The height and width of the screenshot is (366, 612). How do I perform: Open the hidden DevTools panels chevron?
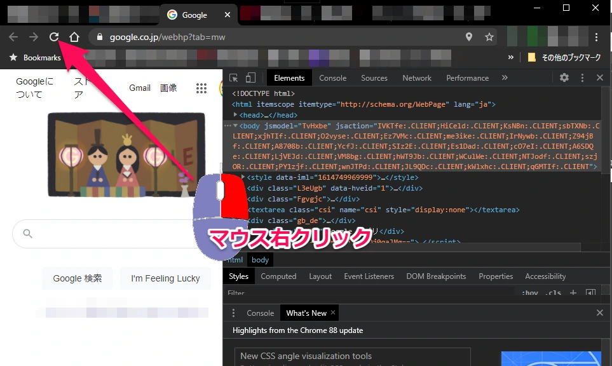coord(505,77)
